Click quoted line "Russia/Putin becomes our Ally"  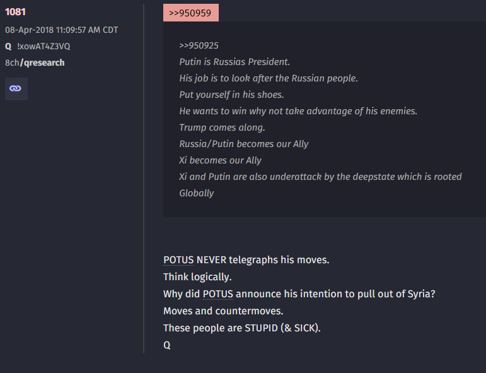coord(244,144)
